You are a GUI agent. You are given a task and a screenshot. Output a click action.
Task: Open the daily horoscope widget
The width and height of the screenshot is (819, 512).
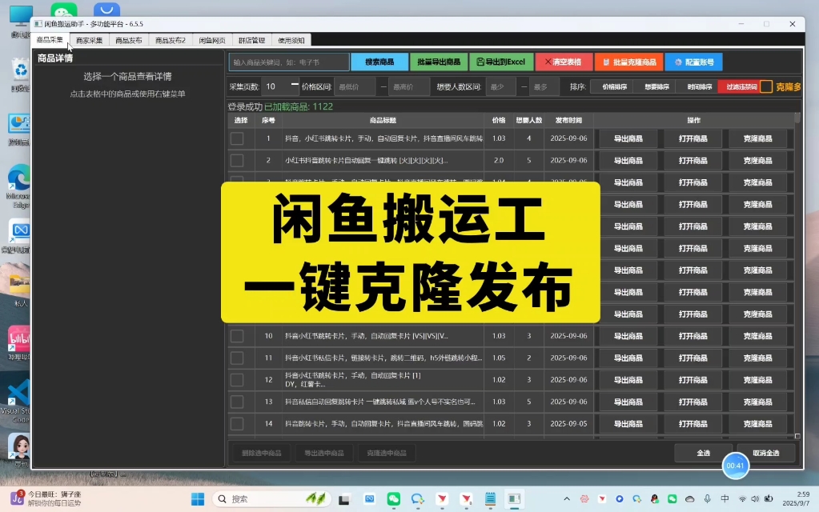click(x=46, y=498)
